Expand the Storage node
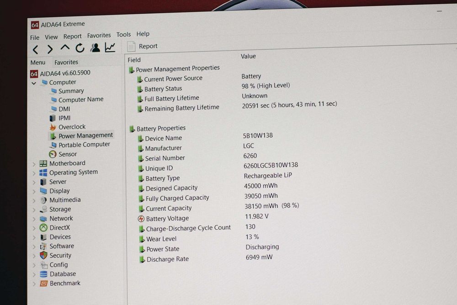457x305 pixels. click(x=34, y=210)
